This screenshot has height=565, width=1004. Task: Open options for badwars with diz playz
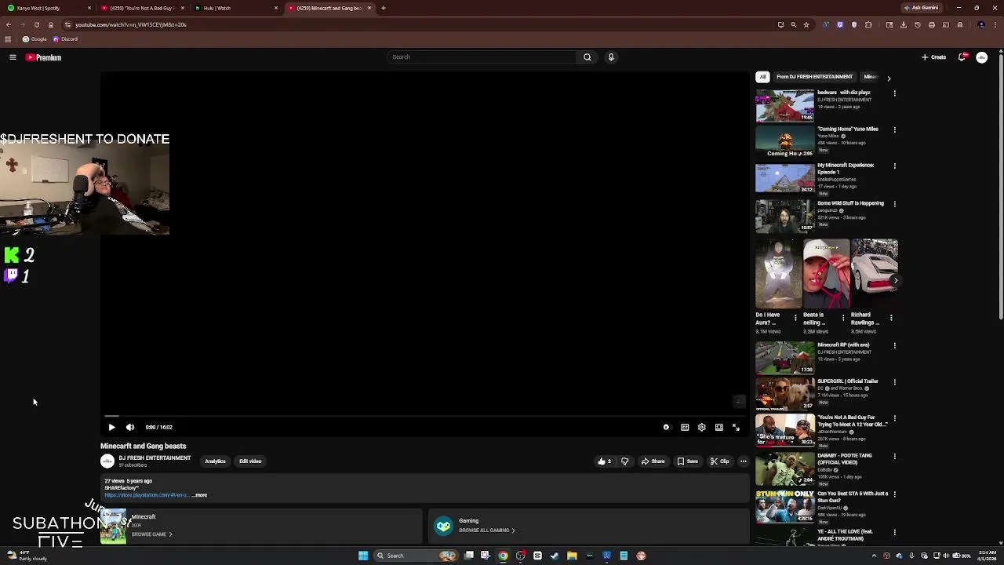894,93
